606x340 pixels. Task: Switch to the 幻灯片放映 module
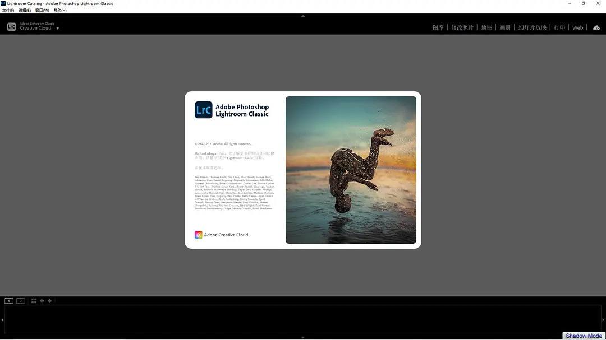(x=532, y=27)
